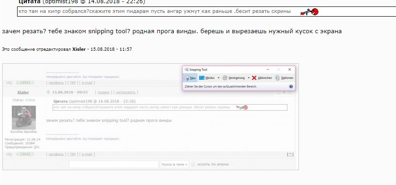Open the правка link in post header
396x185 pixels.
(104, 92)
